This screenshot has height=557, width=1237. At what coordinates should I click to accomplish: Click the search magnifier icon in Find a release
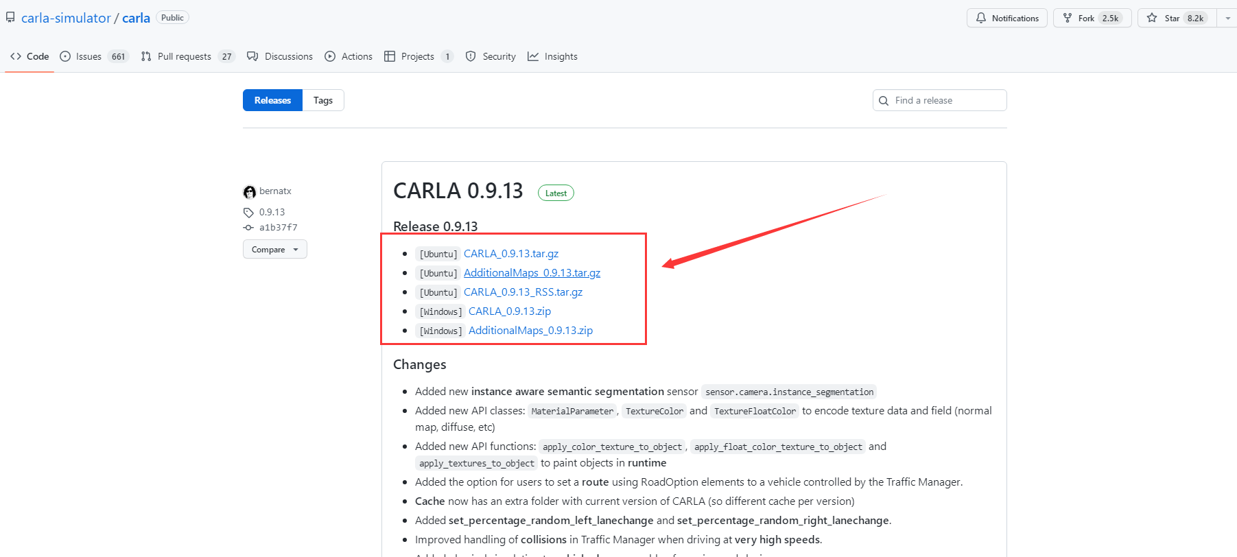884,101
